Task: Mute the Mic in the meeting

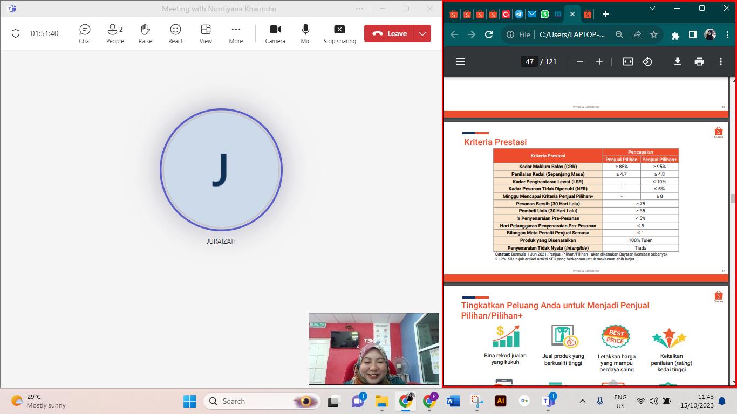Action: [305, 33]
